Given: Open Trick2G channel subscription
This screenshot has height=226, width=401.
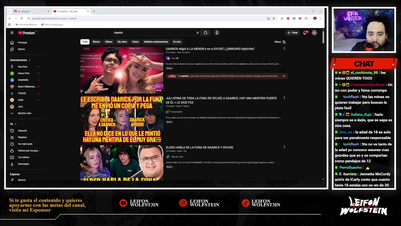Looking at the screenshot, I should pyautogui.click(x=22, y=93).
